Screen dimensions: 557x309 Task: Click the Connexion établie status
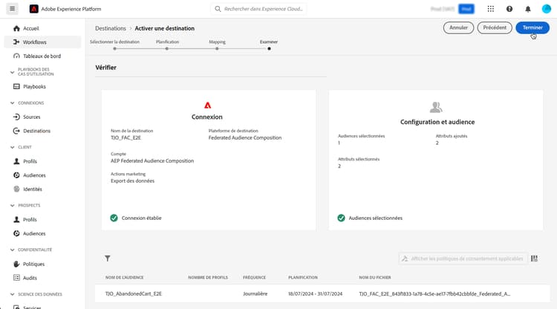tap(136, 218)
